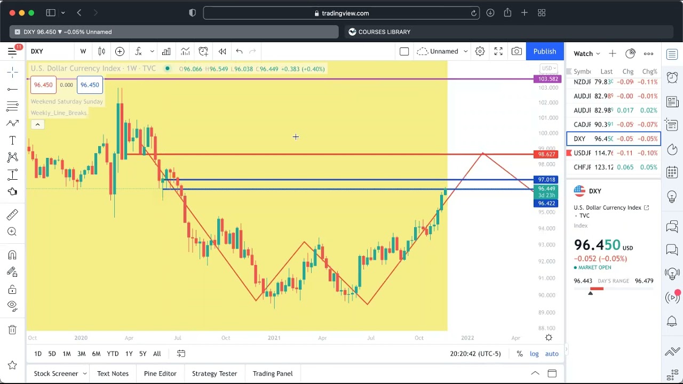Click compare or add symbol button
This screenshot has width=683, height=384.
point(120,51)
